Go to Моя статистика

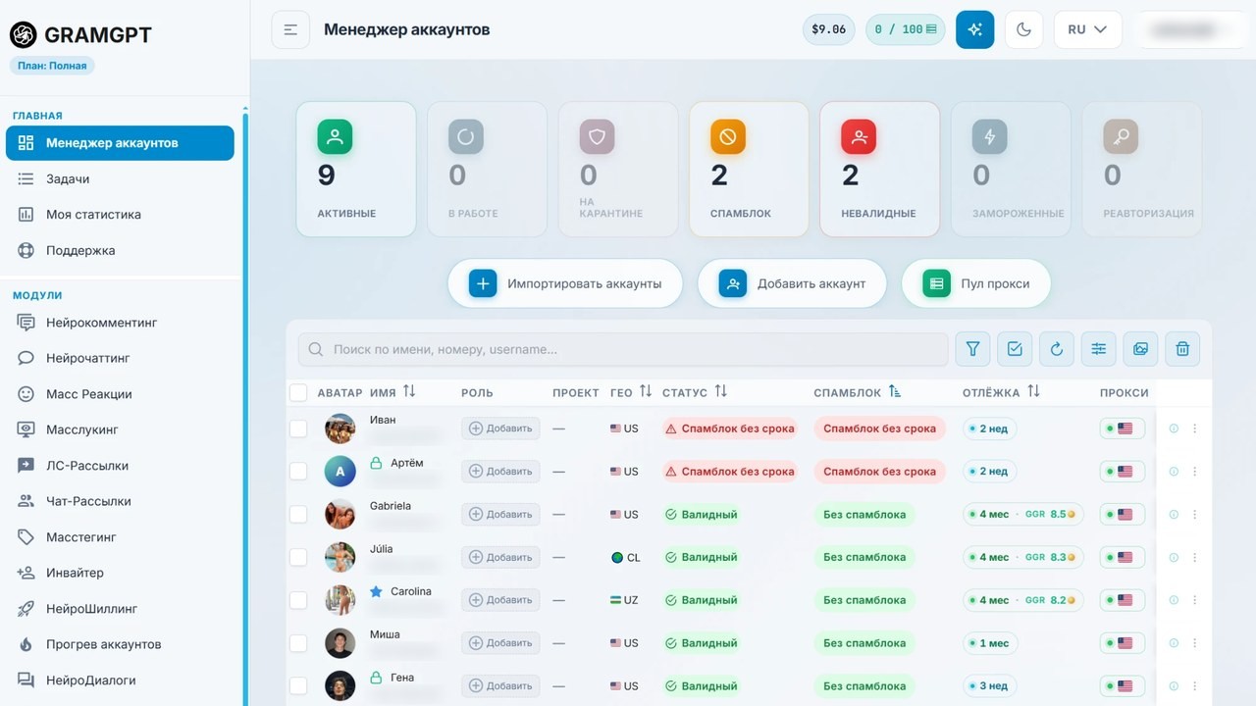click(x=120, y=215)
